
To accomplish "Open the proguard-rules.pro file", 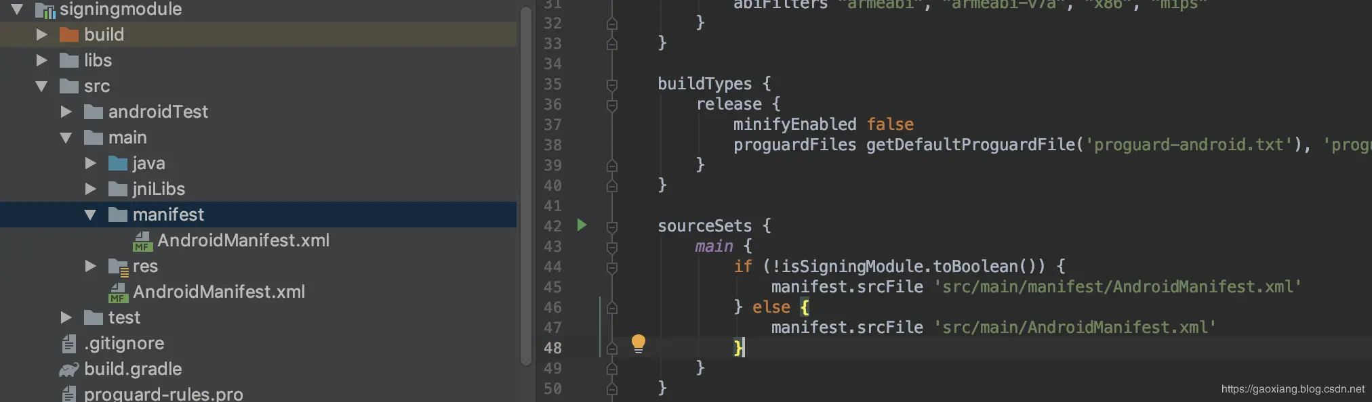I will (x=163, y=394).
